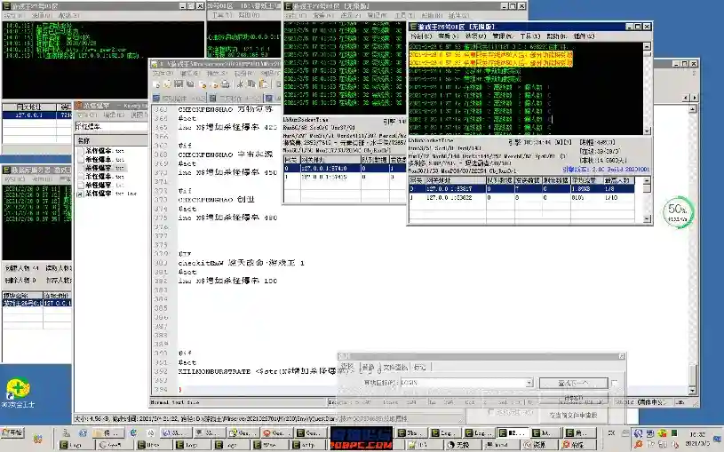Click the Paste clipboard icon in Notepad++ toolbar
Screen dimensions: 724x452
pos(263,84)
